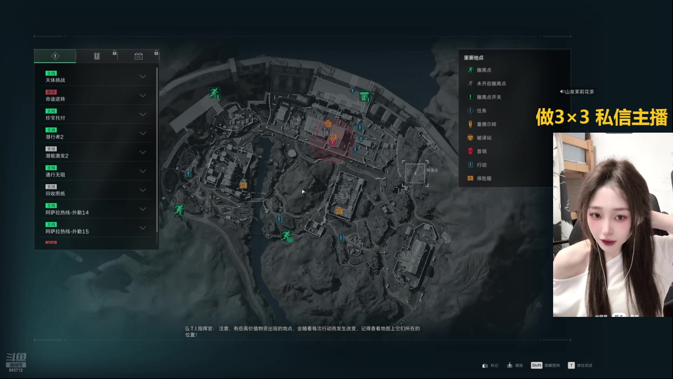Click the action marker south of 主变电站
The height and width of the screenshot is (379, 673).
pos(341,238)
